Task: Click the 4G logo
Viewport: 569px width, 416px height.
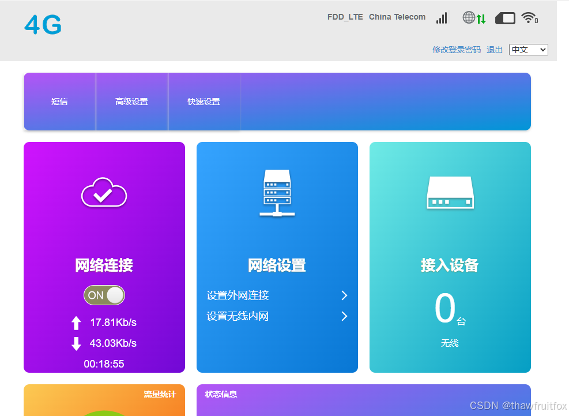Action: pos(43,25)
